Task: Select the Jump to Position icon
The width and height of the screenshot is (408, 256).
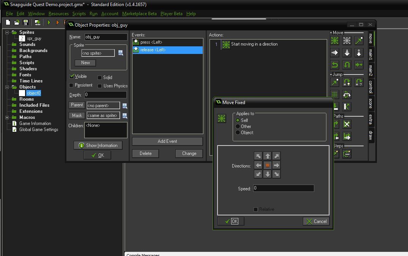Action: [x=335, y=82]
